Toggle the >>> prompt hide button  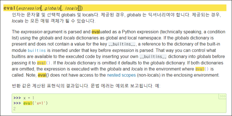pos(222,96)
